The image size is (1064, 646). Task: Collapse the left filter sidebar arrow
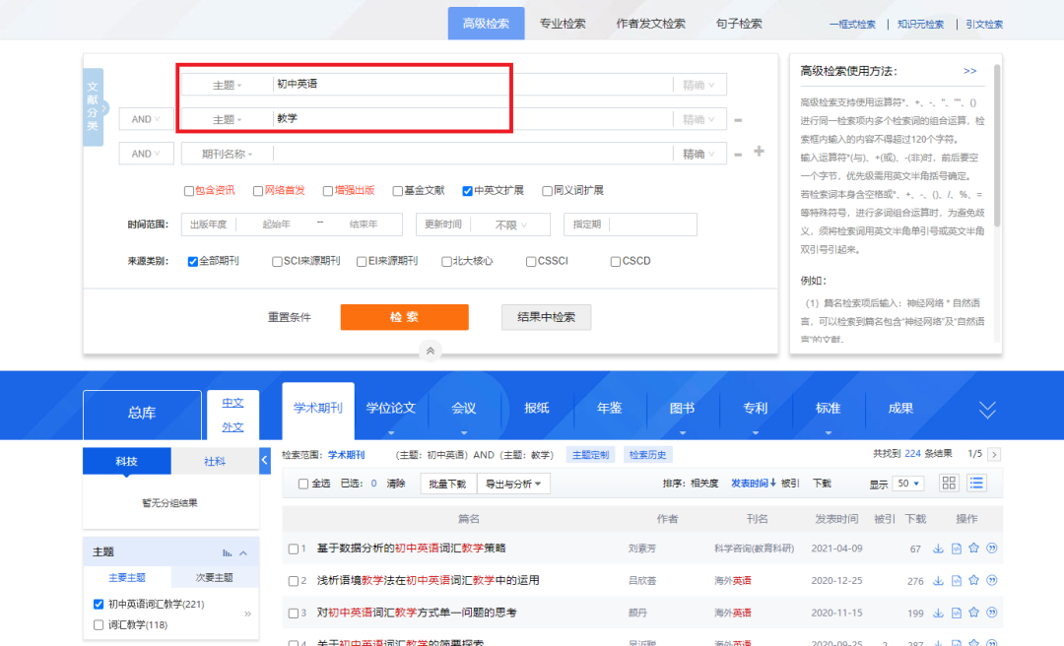tap(265, 460)
